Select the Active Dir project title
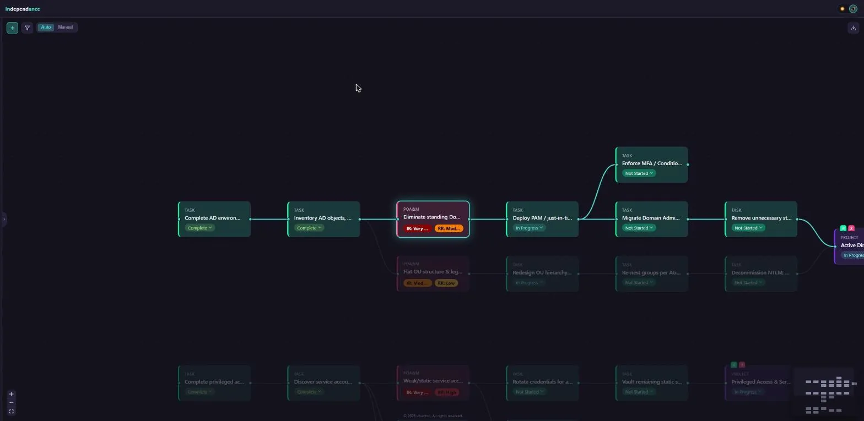 tap(852, 245)
